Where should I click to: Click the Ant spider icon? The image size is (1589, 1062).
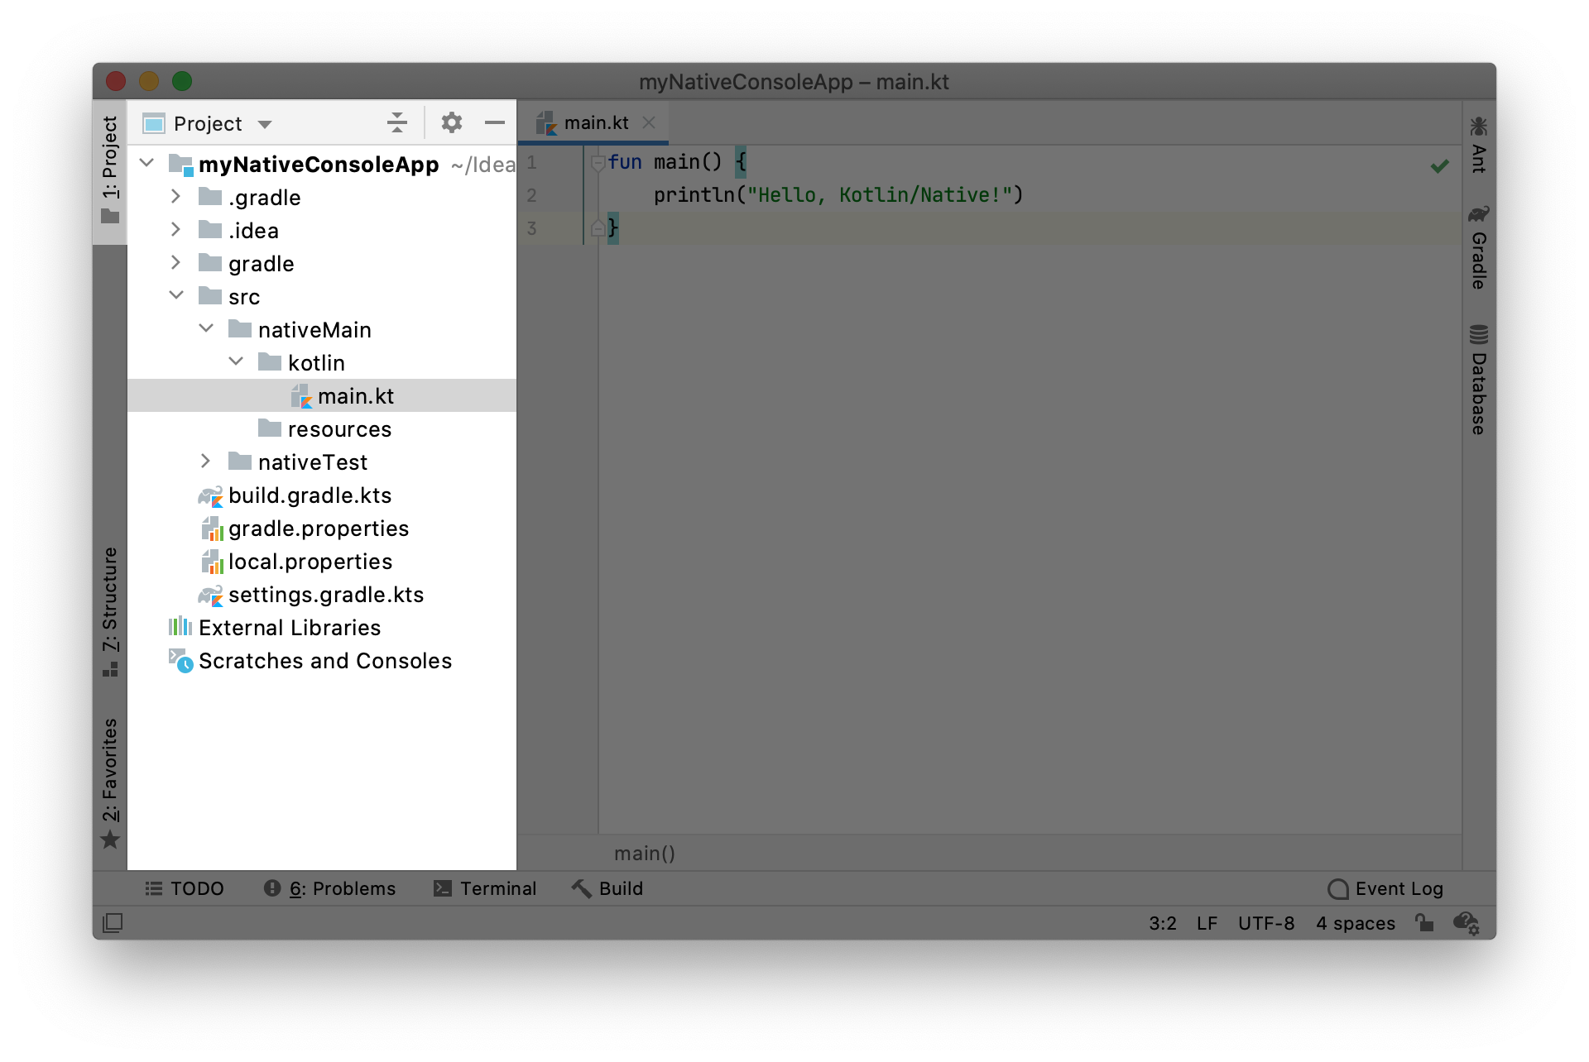click(x=1479, y=127)
